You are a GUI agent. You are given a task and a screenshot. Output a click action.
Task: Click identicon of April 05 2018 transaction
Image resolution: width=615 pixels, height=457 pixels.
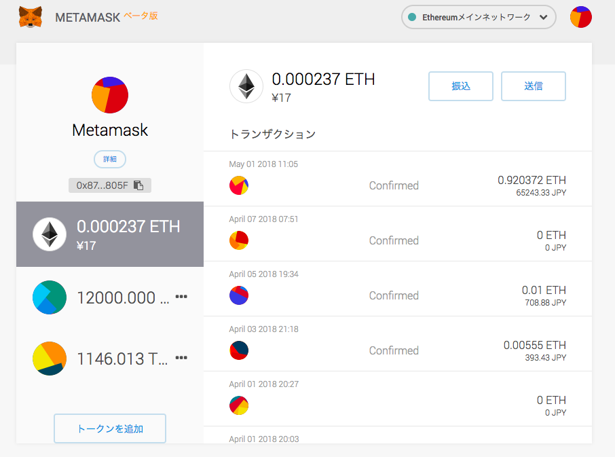[239, 295]
